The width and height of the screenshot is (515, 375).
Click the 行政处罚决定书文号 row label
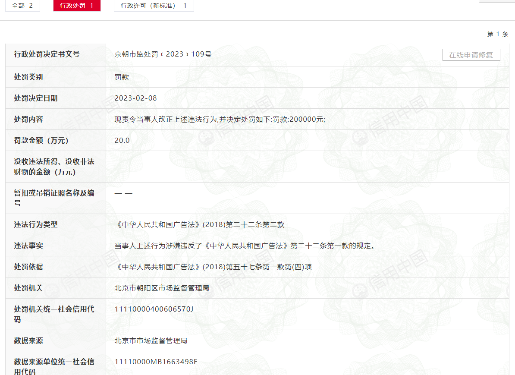[47, 54]
